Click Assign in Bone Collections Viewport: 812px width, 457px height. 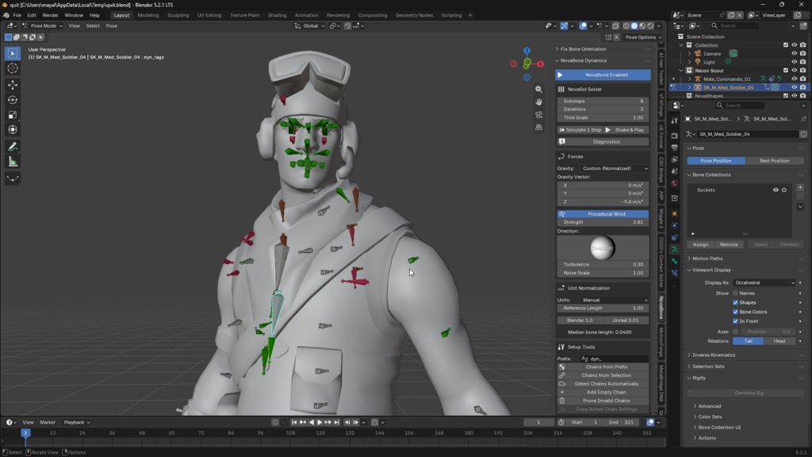point(701,244)
